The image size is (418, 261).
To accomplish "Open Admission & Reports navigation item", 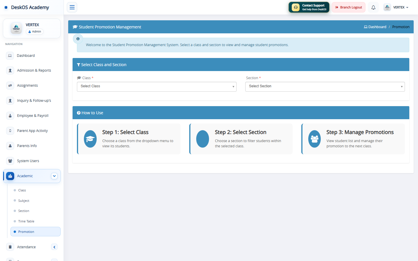I will coord(32,70).
